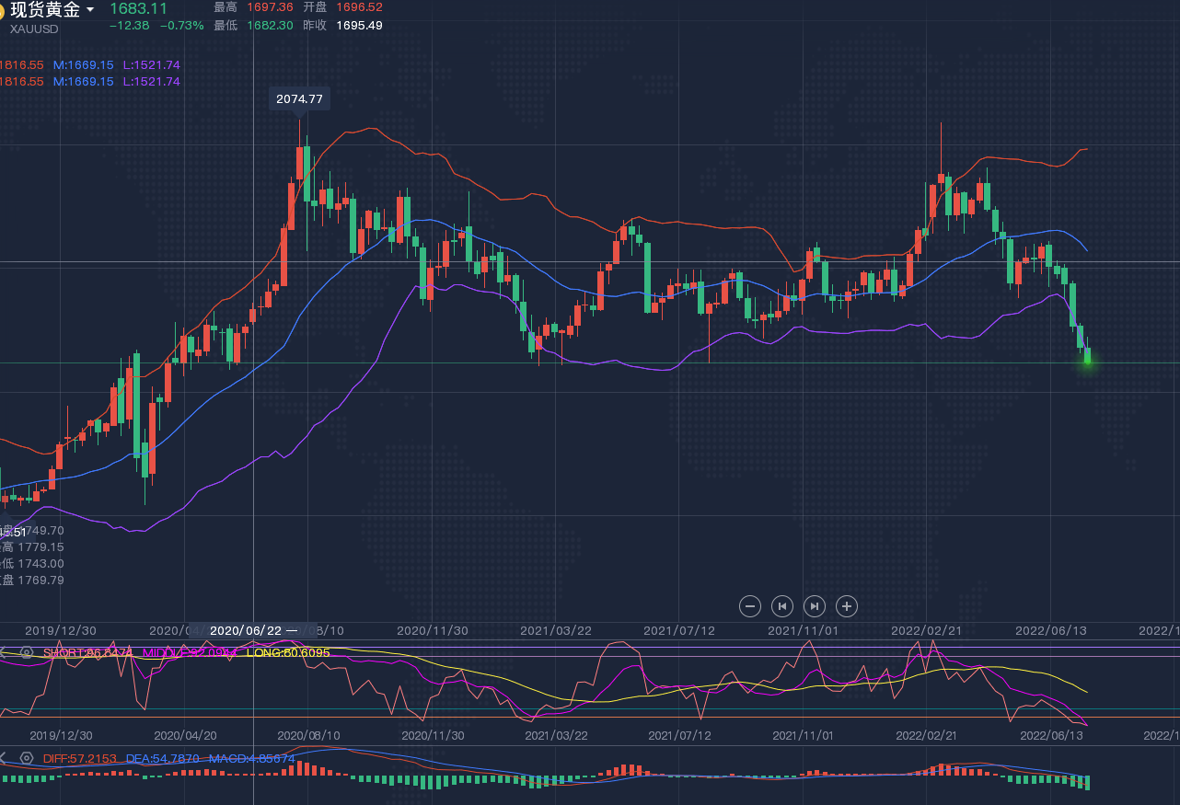Click the zoom out minus button
The height and width of the screenshot is (805, 1180).
[750, 606]
